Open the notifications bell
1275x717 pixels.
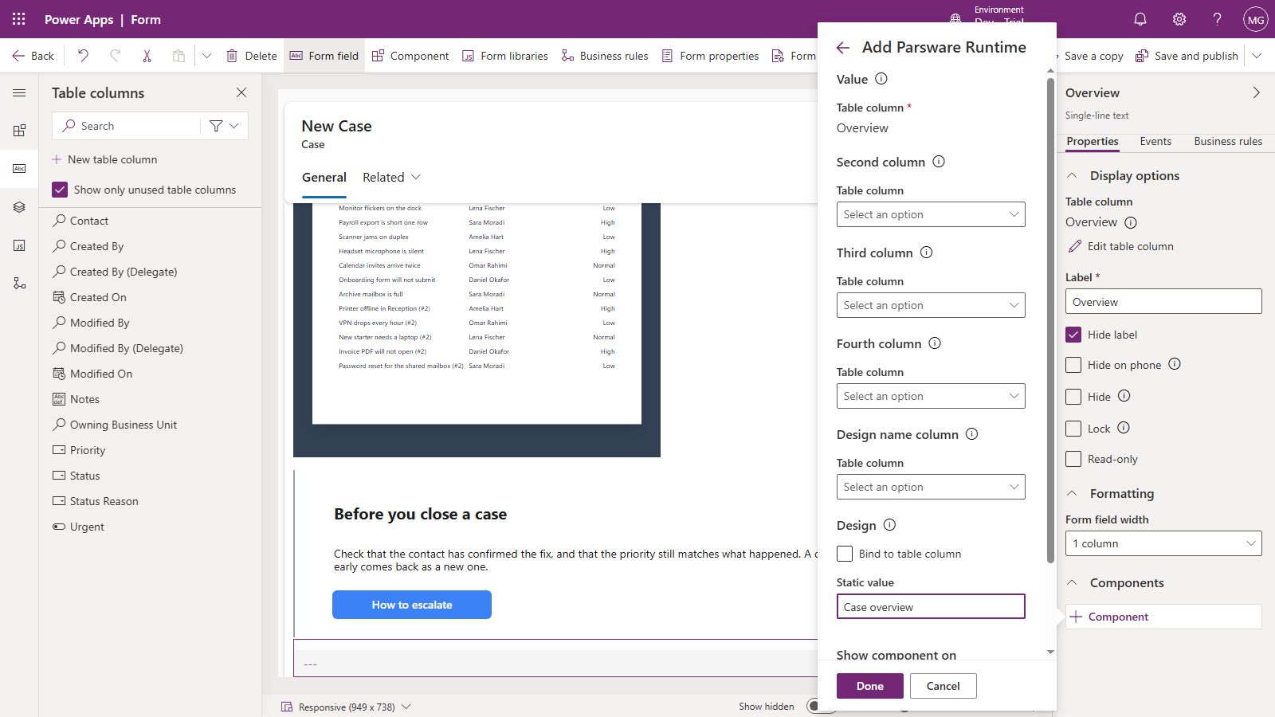1140,19
